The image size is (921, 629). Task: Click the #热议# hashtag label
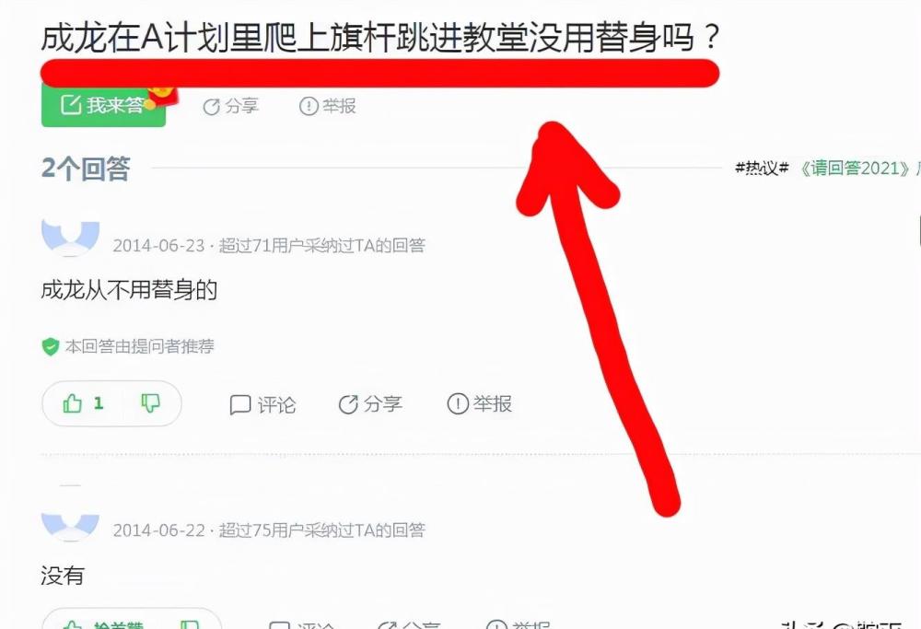(x=762, y=168)
